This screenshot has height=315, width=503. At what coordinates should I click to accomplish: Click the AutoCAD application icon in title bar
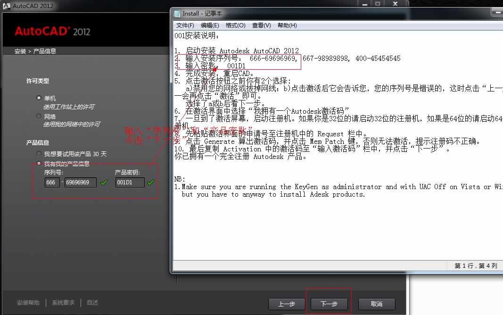pos(6,6)
